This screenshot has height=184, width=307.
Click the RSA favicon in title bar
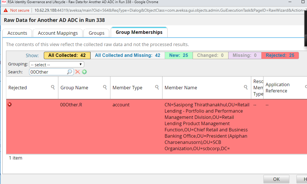click(x=4, y=2)
